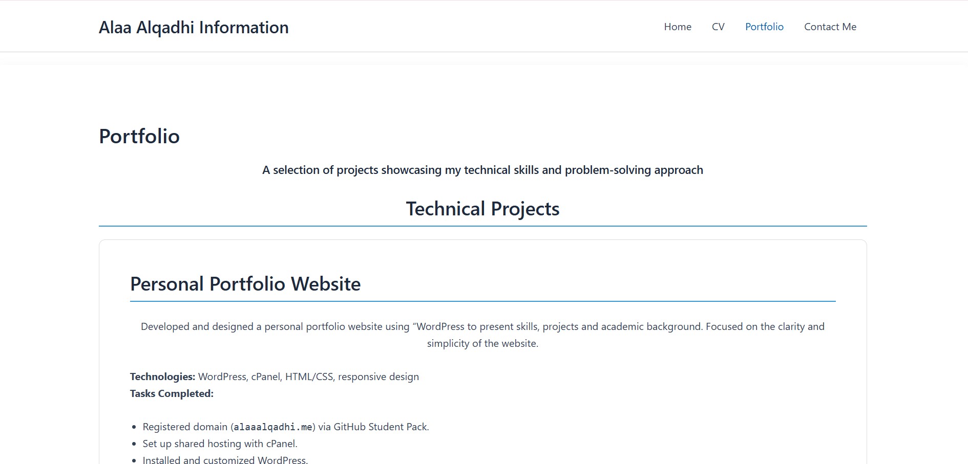Screen dimensions: 968x464
Task: Open the CV page
Action: tap(718, 27)
